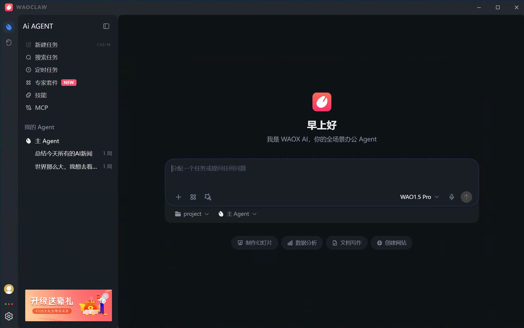524x328 pixels.
Task: Open task 总结今天所有的AI新闻
Action: coord(68,153)
